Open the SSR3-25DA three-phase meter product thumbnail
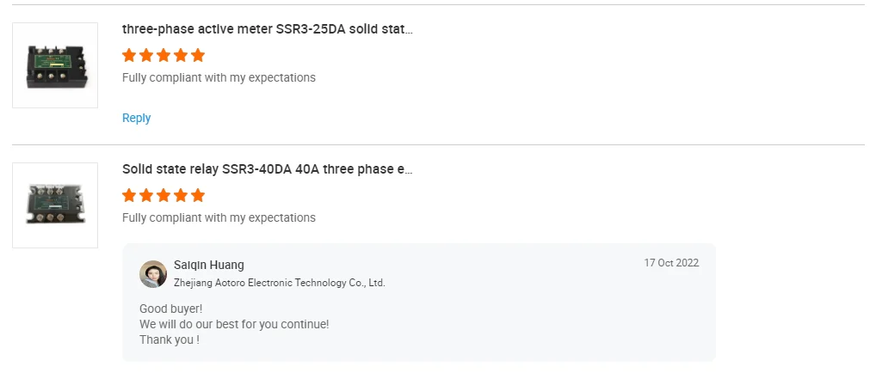The image size is (876, 373). [55, 65]
